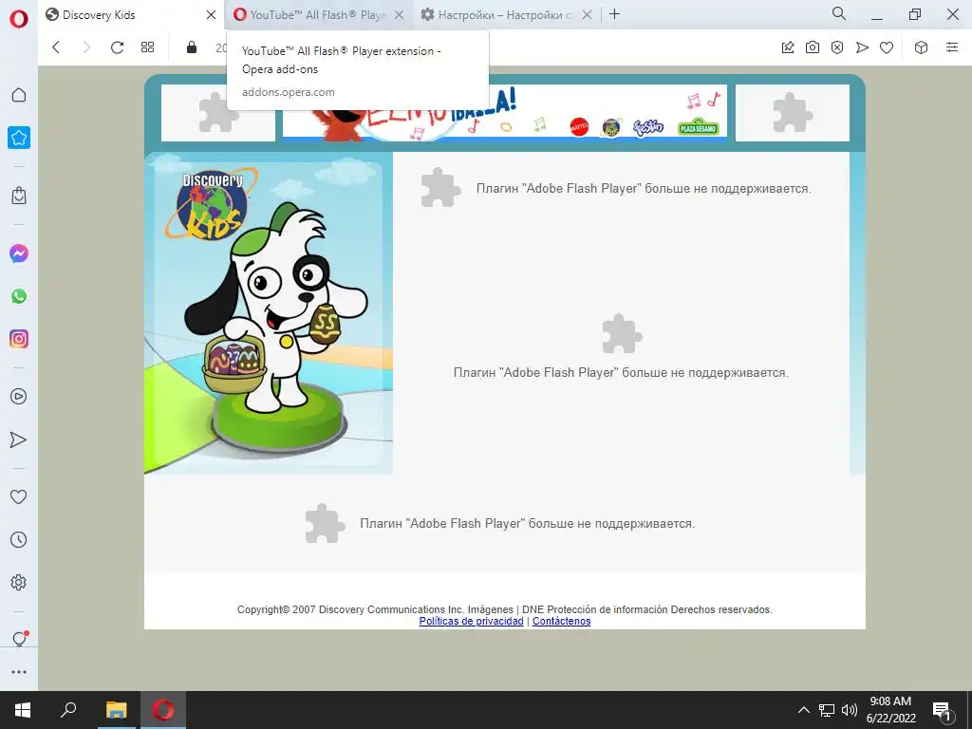Click top-left blocked plugin puzzle piece
The image size is (972, 729).
click(218, 113)
